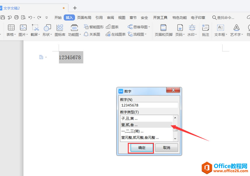This screenshot has height=176, width=250.
Task: Expand the 形状 dropdown arrow
Action: tap(51, 34)
